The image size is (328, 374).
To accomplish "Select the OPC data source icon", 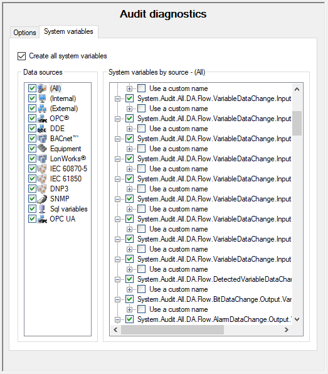I will [x=42, y=119].
